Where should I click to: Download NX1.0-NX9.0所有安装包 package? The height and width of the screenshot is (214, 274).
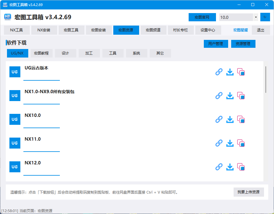click(230, 96)
